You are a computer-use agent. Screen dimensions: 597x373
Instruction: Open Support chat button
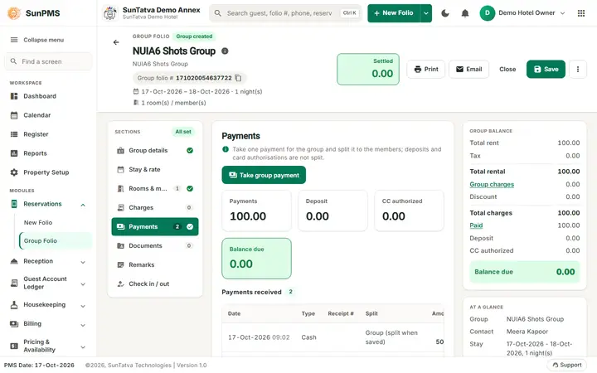coord(567,365)
